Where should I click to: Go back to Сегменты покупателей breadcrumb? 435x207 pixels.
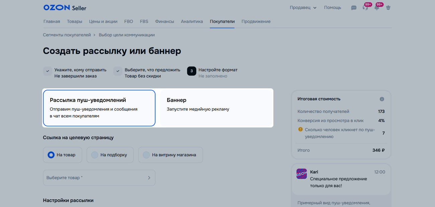pyautogui.click(x=67, y=35)
